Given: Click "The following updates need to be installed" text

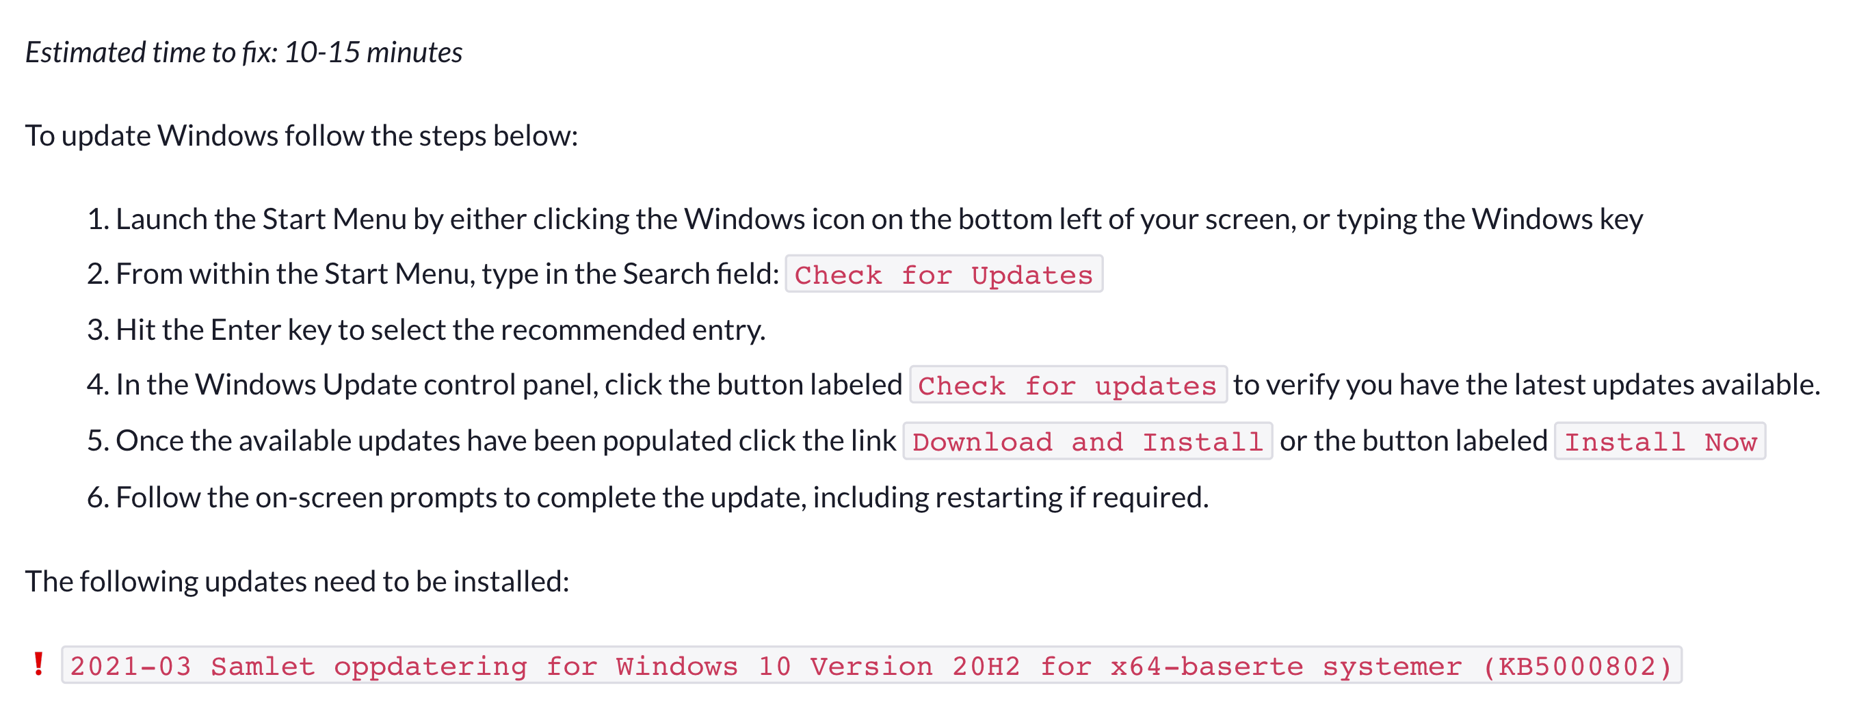Looking at the screenshot, I should (x=297, y=581).
